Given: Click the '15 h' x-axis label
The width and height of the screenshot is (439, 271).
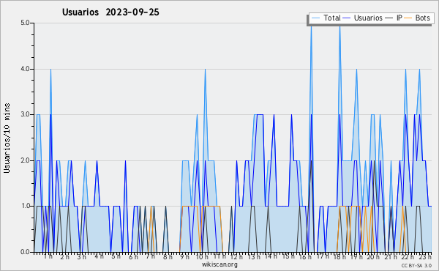Looking at the screenshot, I should pyautogui.click(x=288, y=256).
